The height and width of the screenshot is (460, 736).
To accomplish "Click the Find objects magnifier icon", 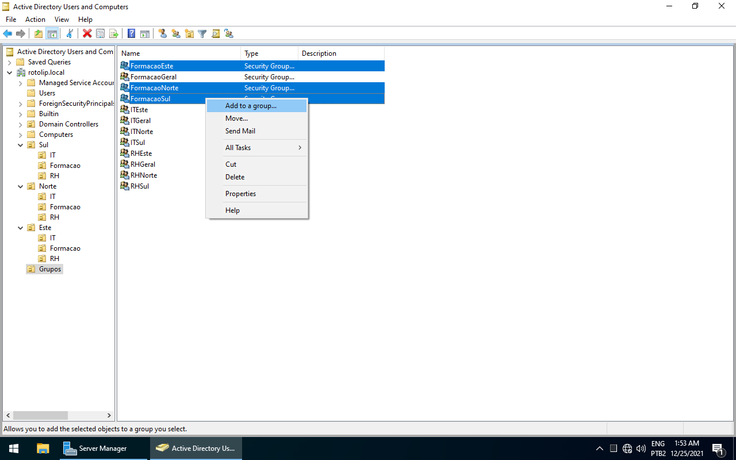I will click(216, 33).
